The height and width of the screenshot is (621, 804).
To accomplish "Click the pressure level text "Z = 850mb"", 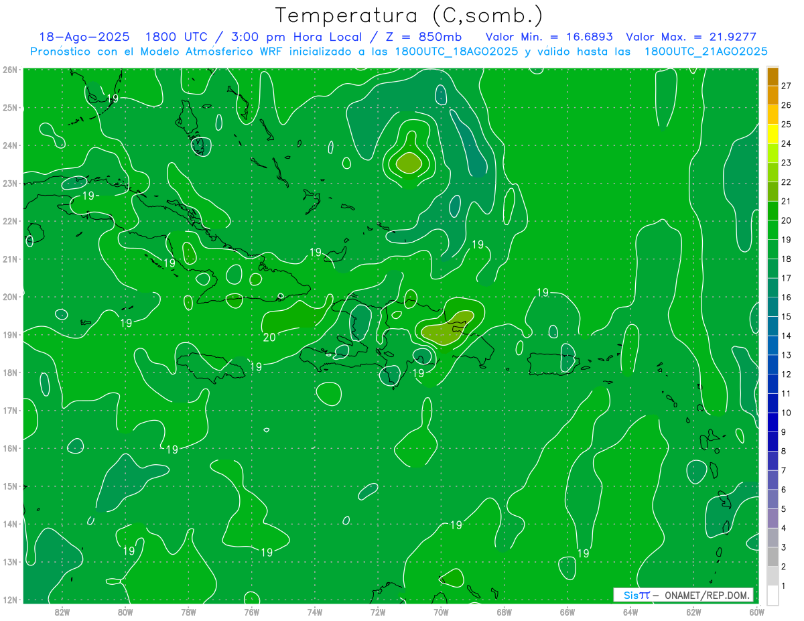I will tap(421, 37).
